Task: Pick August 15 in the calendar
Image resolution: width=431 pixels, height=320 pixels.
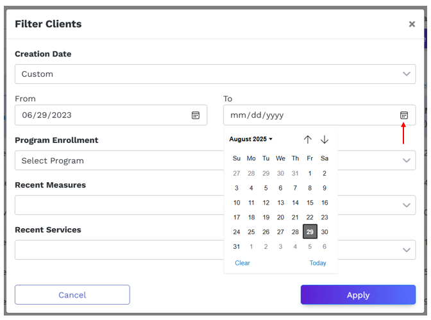Action: [310, 203]
